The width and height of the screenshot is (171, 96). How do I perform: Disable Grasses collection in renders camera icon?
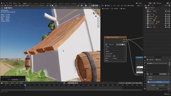[169, 18]
